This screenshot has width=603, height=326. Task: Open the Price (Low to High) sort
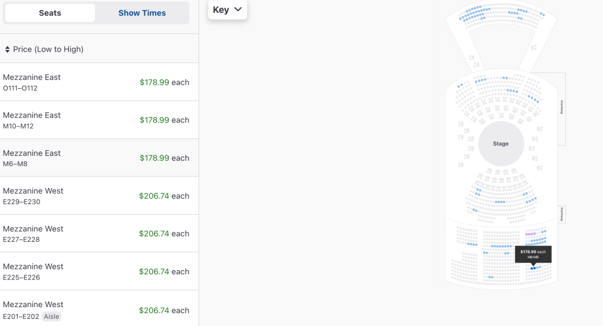(48, 49)
